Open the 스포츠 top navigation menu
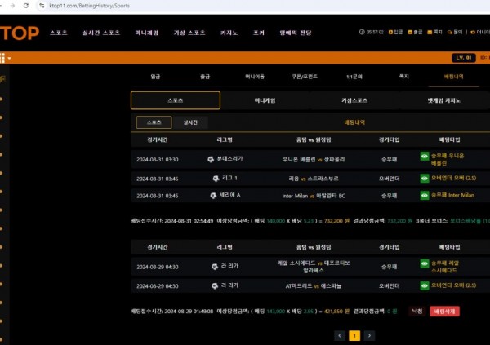Screen dimensions: 490x345 59,33
